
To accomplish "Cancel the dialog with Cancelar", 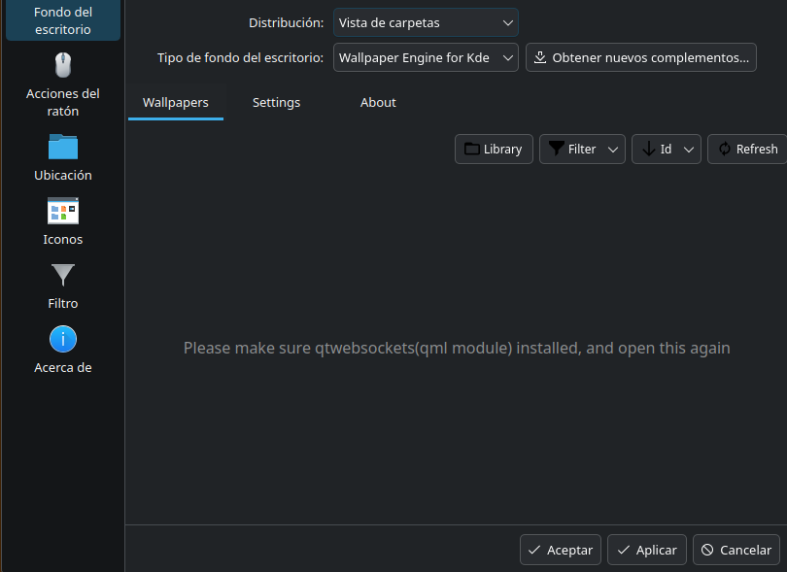I will point(736,550).
